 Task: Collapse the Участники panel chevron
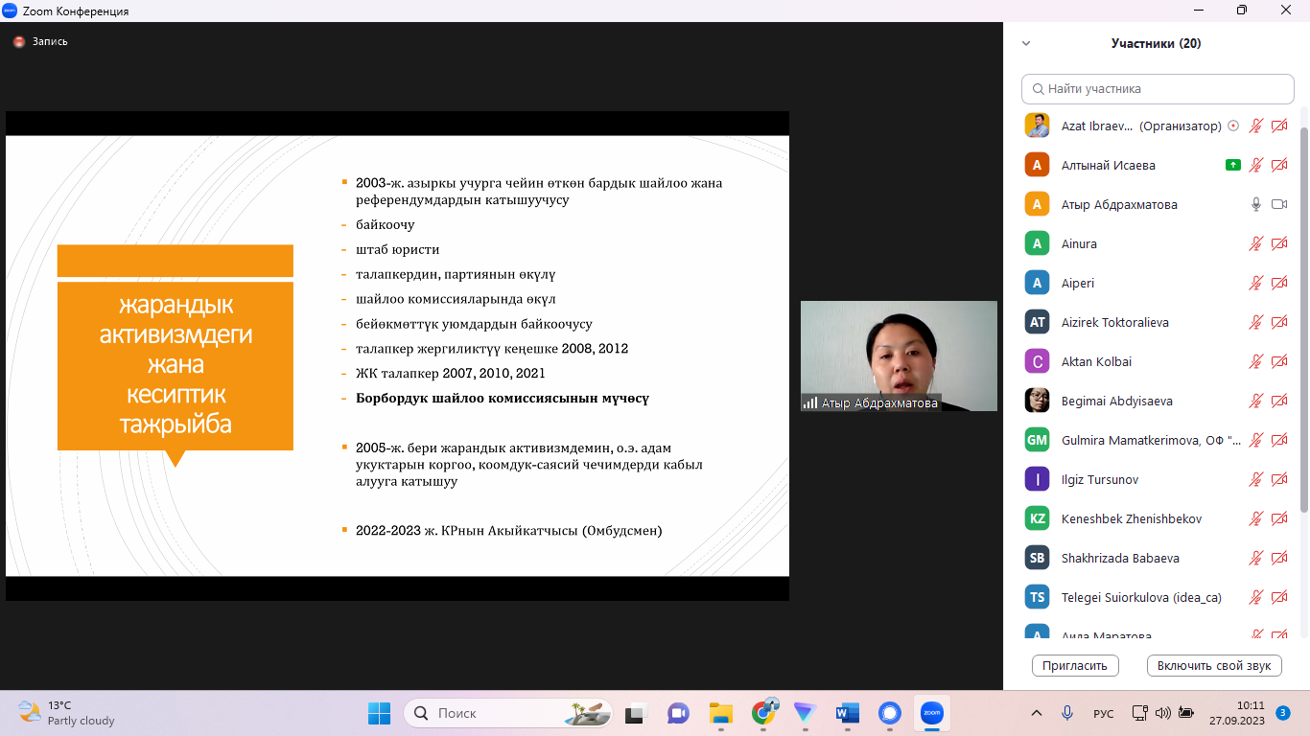(x=1026, y=43)
